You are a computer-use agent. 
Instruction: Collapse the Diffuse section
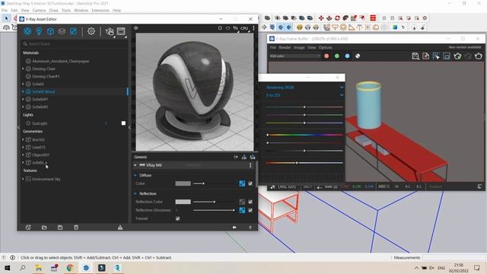[x=135, y=175]
